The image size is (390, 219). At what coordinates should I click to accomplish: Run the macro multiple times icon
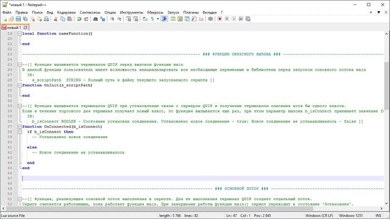click(x=241, y=19)
